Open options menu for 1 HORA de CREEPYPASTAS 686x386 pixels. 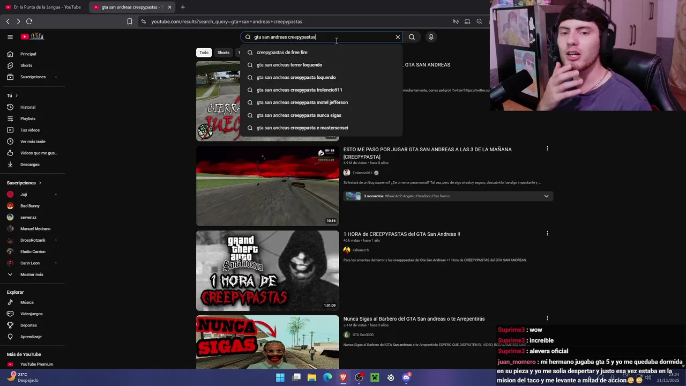547,233
